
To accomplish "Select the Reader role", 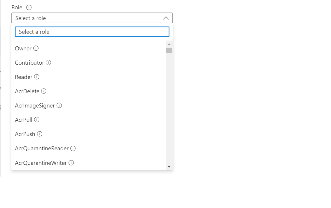I will point(23,77).
